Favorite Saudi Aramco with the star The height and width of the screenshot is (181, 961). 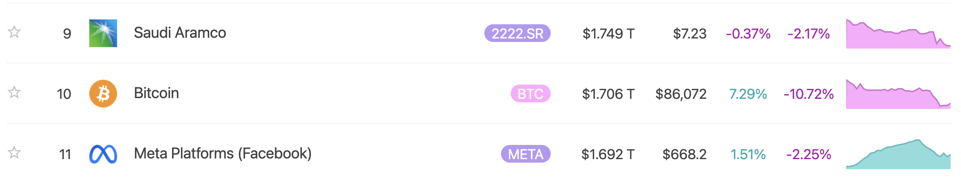(x=14, y=32)
